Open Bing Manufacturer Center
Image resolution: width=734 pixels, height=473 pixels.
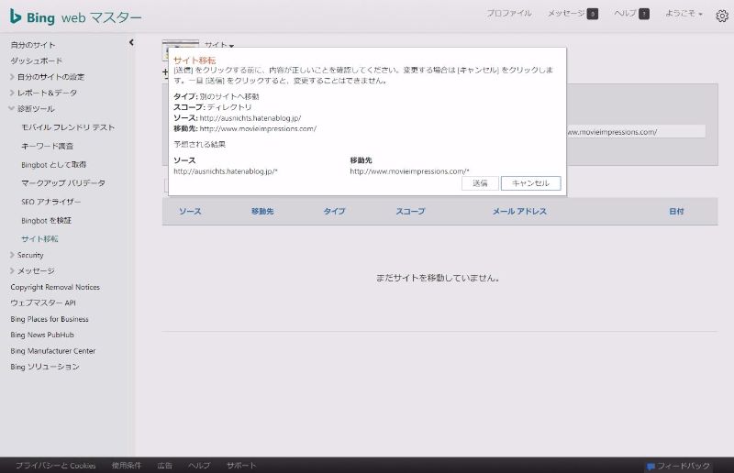point(53,350)
